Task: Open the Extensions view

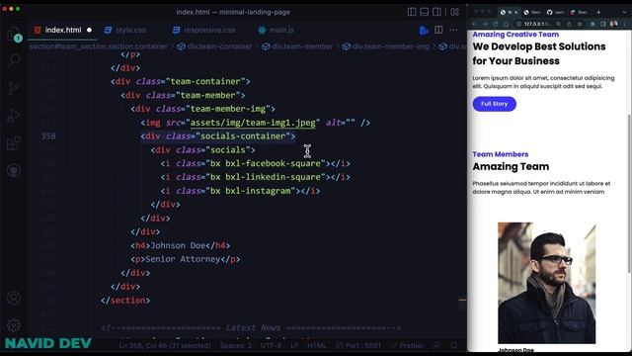Action: [x=14, y=143]
